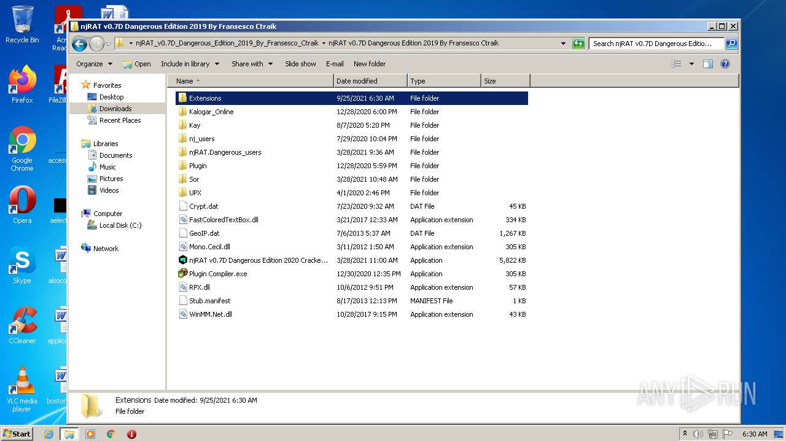Click the Chrome taskbar icon
Screen dimensions: 786x442
(x=111, y=434)
